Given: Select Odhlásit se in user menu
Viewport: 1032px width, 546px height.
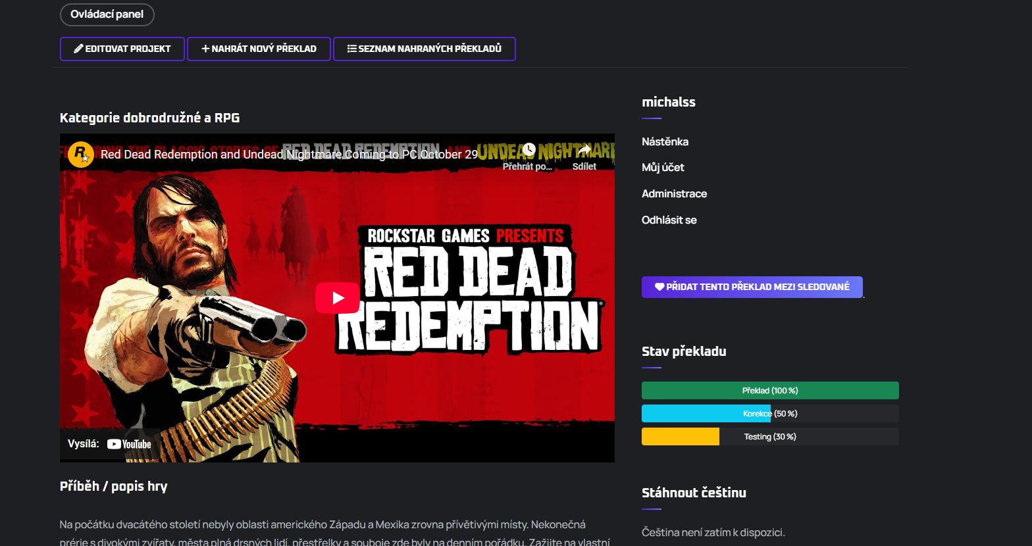Looking at the screenshot, I should tap(669, 220).
